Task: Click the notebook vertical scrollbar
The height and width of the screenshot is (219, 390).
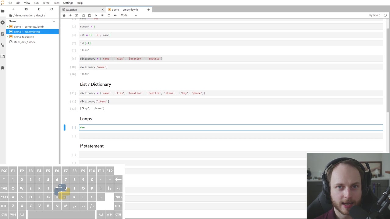Action: 388,70
